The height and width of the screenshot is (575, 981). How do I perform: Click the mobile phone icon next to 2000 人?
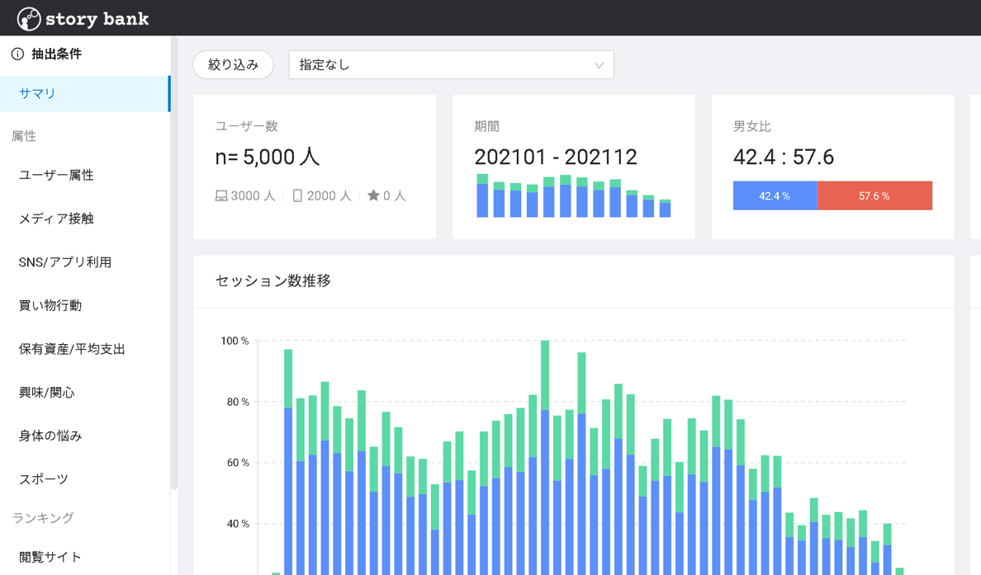[297, 196]
